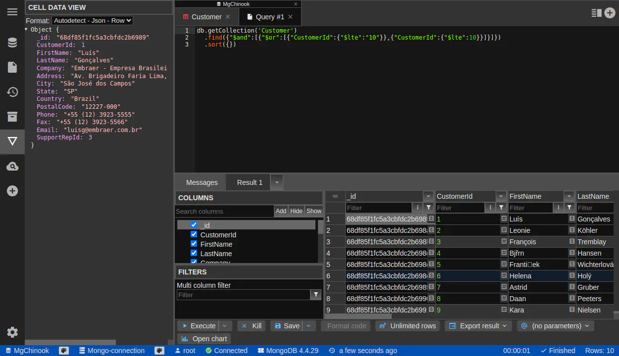Open the hamburger menu in sidebar
619x356 pixels.
pyautogui.click(x=12, y=12)
